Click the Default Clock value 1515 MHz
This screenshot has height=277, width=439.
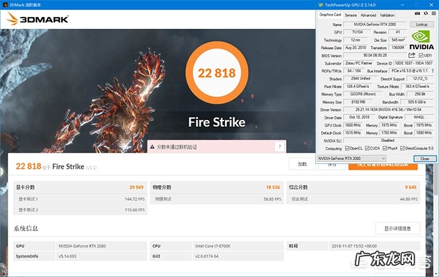[353, 133]
